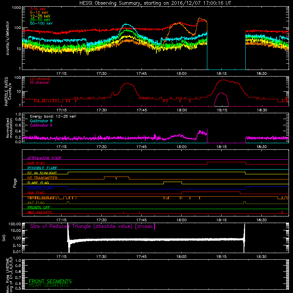Screen dimensions: 293x293
Task: Select the "6-12 keV" legend label
Action: point(39,12)
